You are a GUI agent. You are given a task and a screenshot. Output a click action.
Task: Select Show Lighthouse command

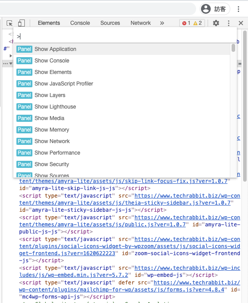pyautogui.click(x=122, y=107)
